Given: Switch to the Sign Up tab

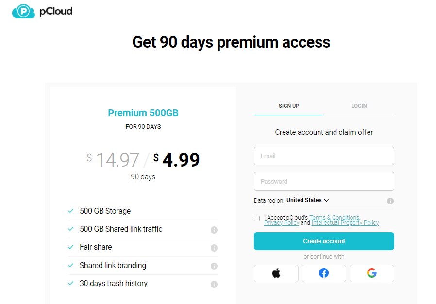Looking at the screenshot, I should (289, 106).
